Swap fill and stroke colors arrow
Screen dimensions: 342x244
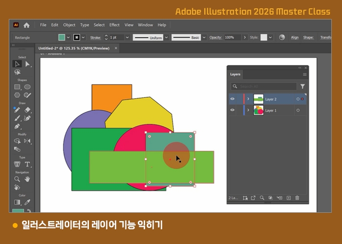tap(28, 211)
